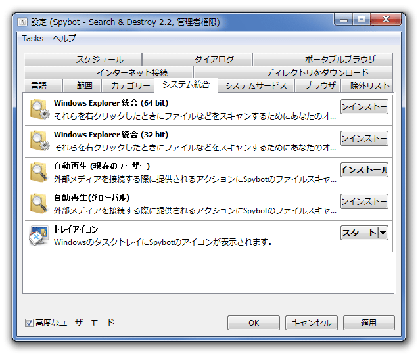The width and height of the screenshot is (420, 356).
Task: Click the description under 自動再生(グローバル)
Action: [x=195, y=210]
